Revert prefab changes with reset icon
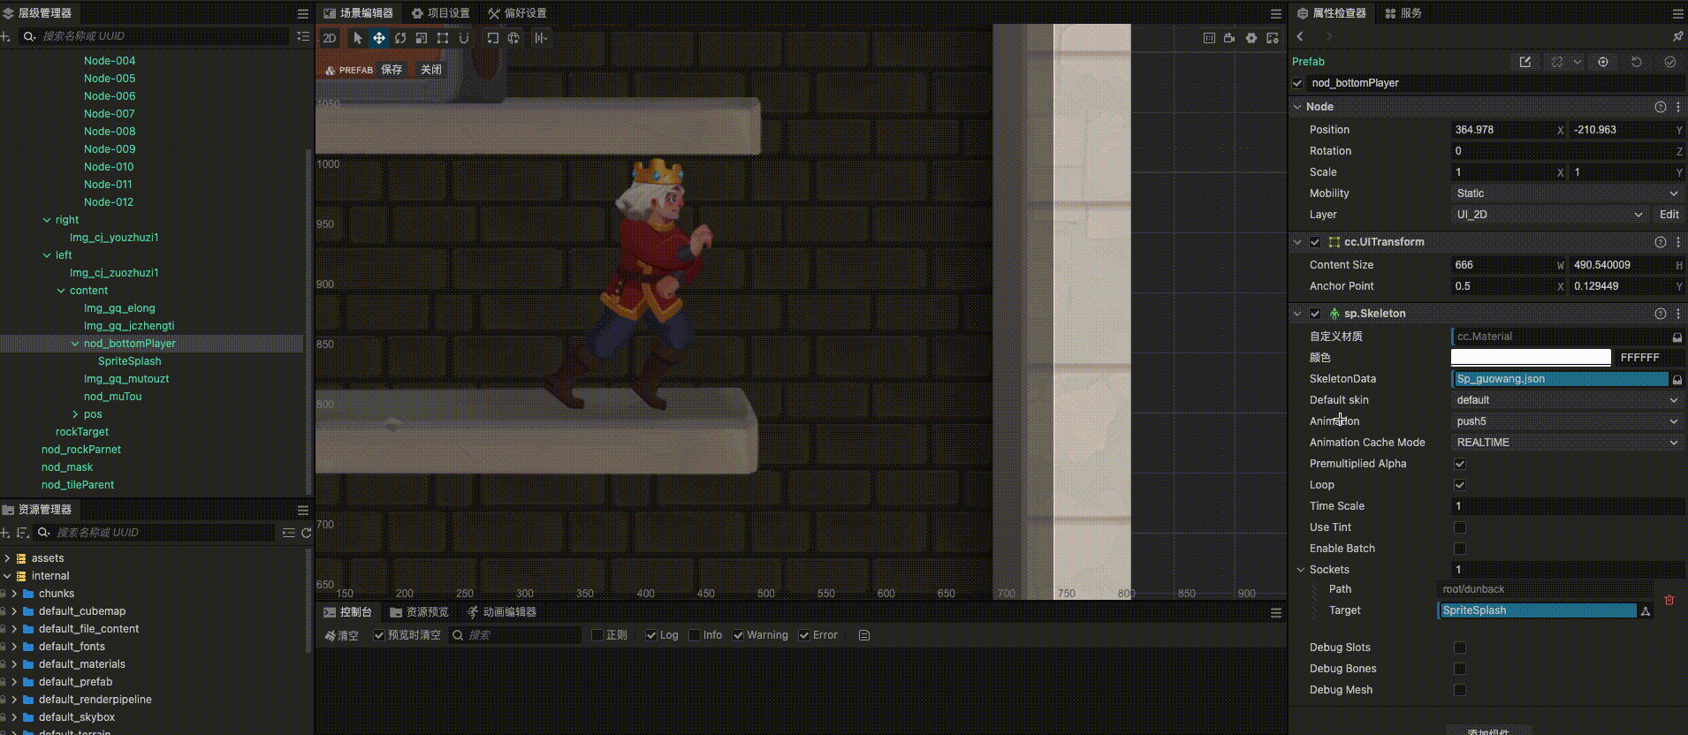1688x735 pixels. point(1637,62)
